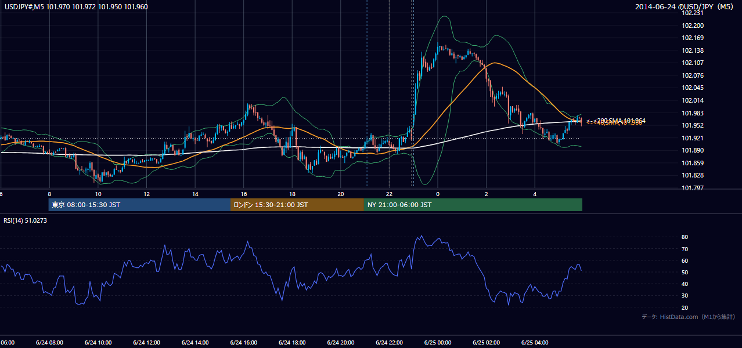Click price axis label 102.169
This screenshot has height=348, width=742.
click(694, 38)
